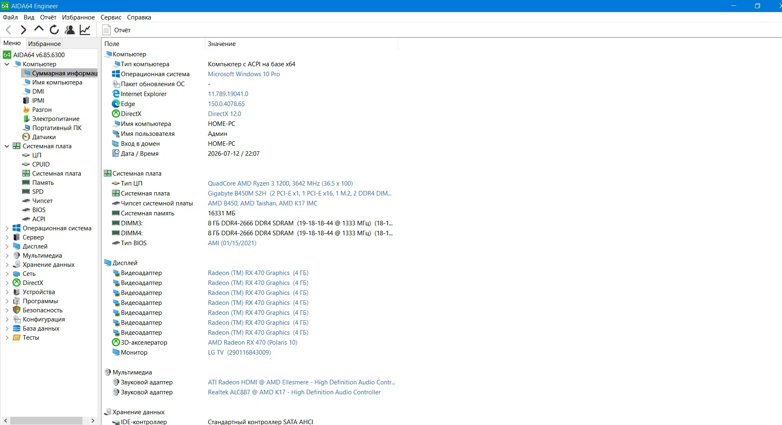
Task: Open the Сервис menu
Action: (111, 17)
